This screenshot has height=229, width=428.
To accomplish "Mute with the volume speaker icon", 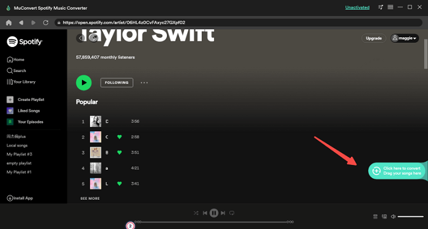I will (393, 216).
